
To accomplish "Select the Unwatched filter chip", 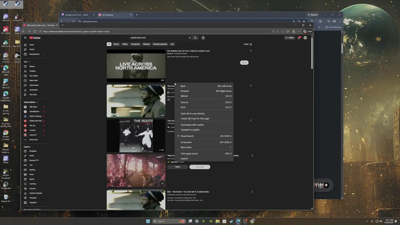I will coord(135,44).
